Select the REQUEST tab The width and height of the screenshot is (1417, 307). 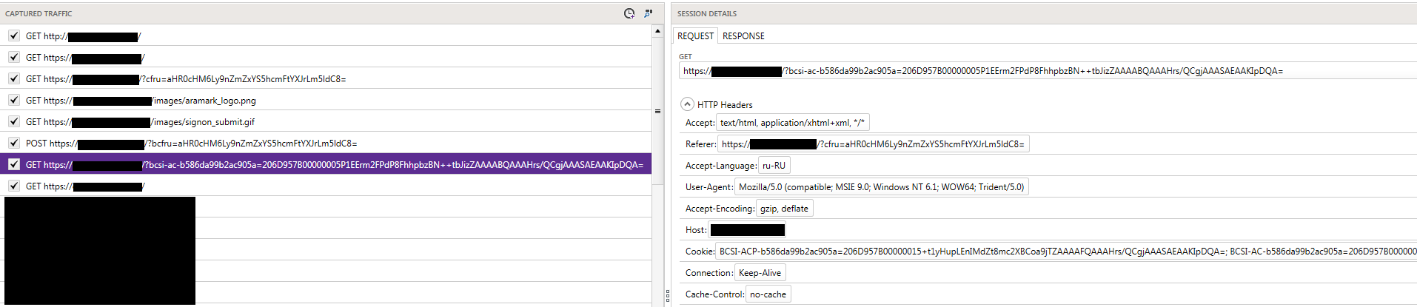point(695,36)
